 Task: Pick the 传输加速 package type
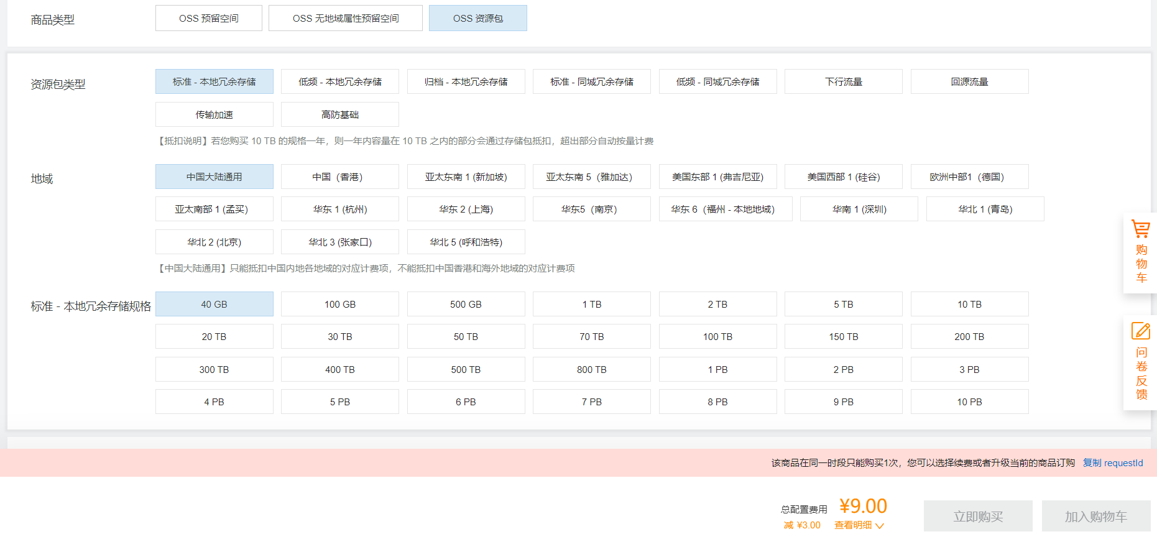pos(214,115)
